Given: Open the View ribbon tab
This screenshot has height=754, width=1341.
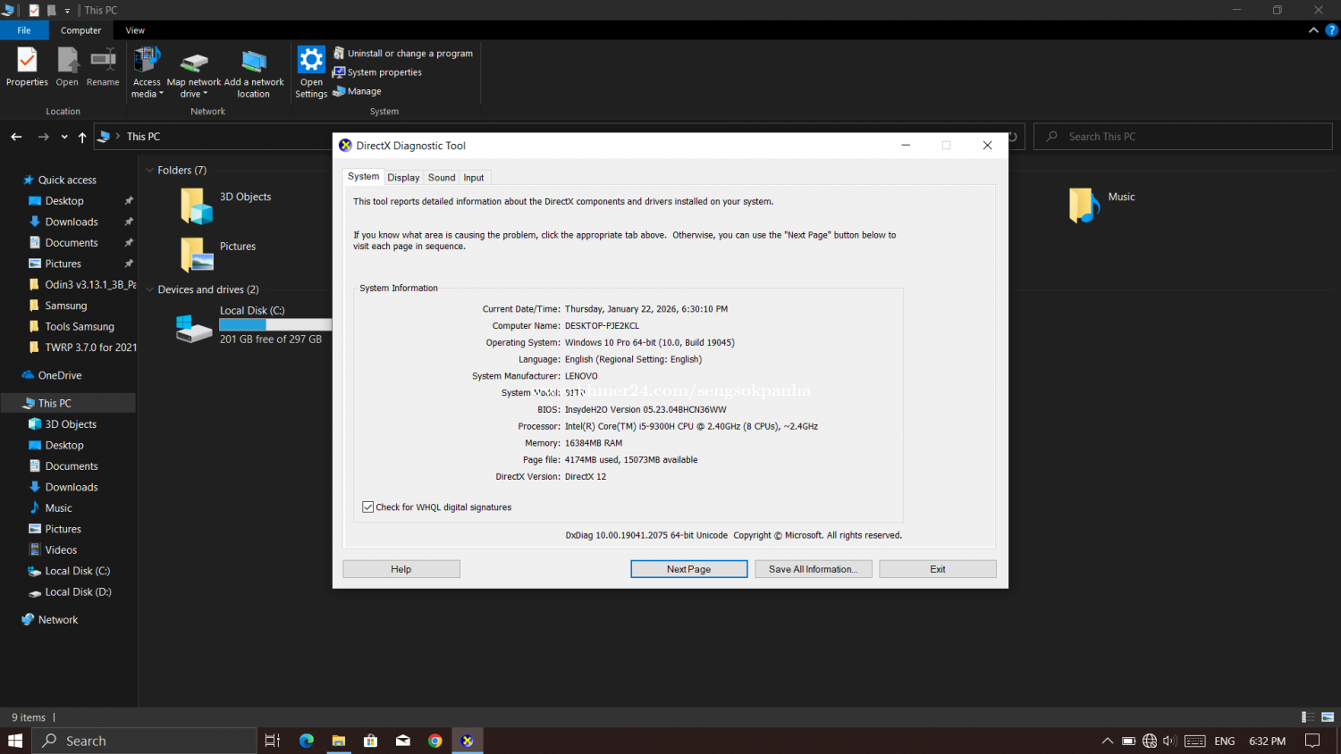Looking at the screenshot, I should point(135,30).
